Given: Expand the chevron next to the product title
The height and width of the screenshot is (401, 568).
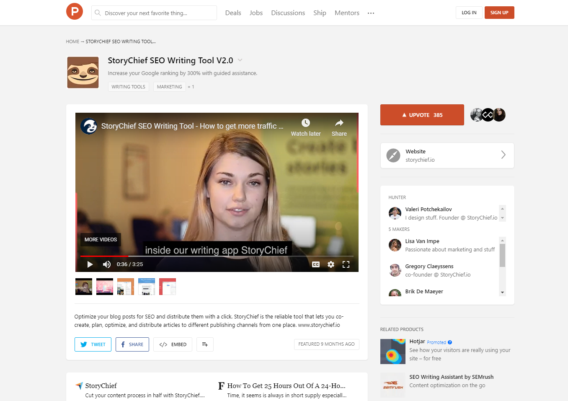Looking at the screenshot, I should (240, 60).
